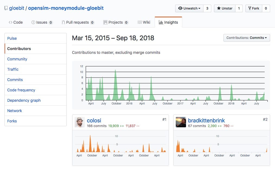Open the Unwatch dropdown menu
This screenshot has width=275, height=173.
(x=189, y=8)
